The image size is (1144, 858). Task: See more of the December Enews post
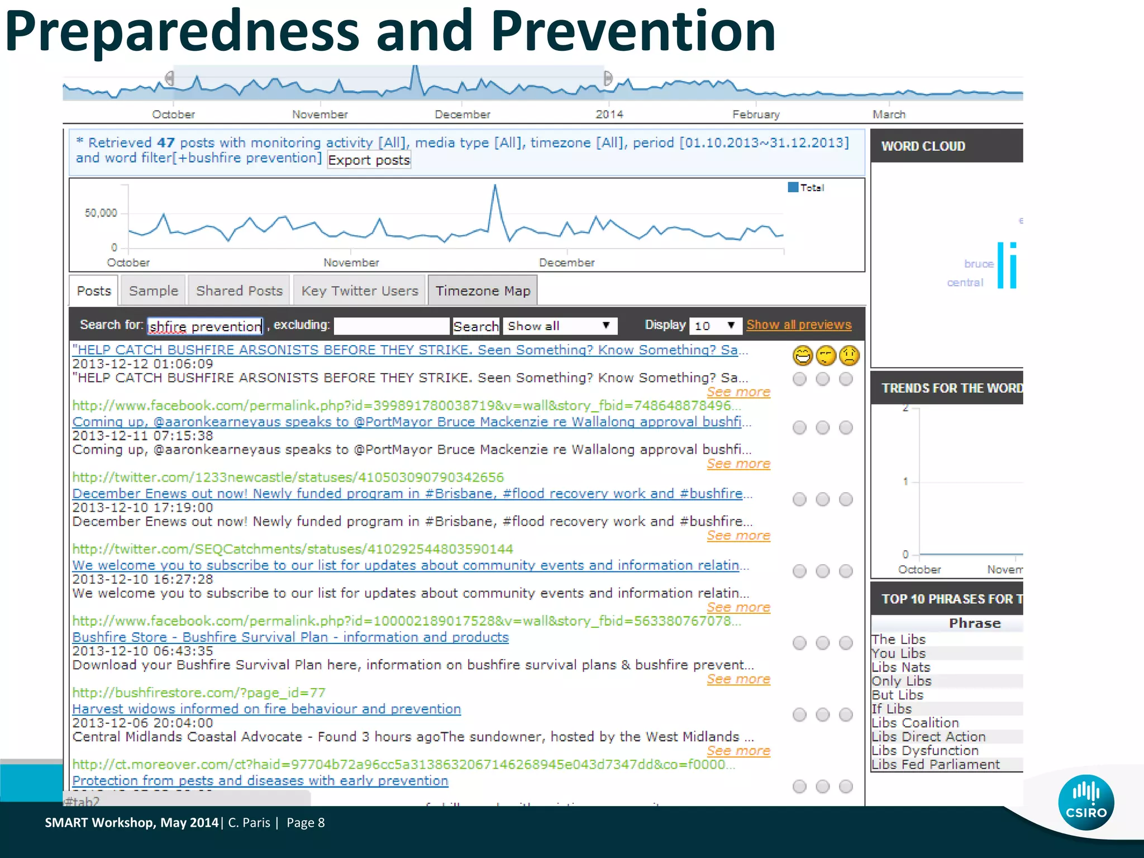(738, 536)
